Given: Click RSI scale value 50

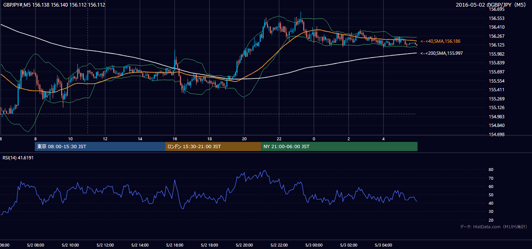Looking at the screenshot, I should click(x=491, y=195).
